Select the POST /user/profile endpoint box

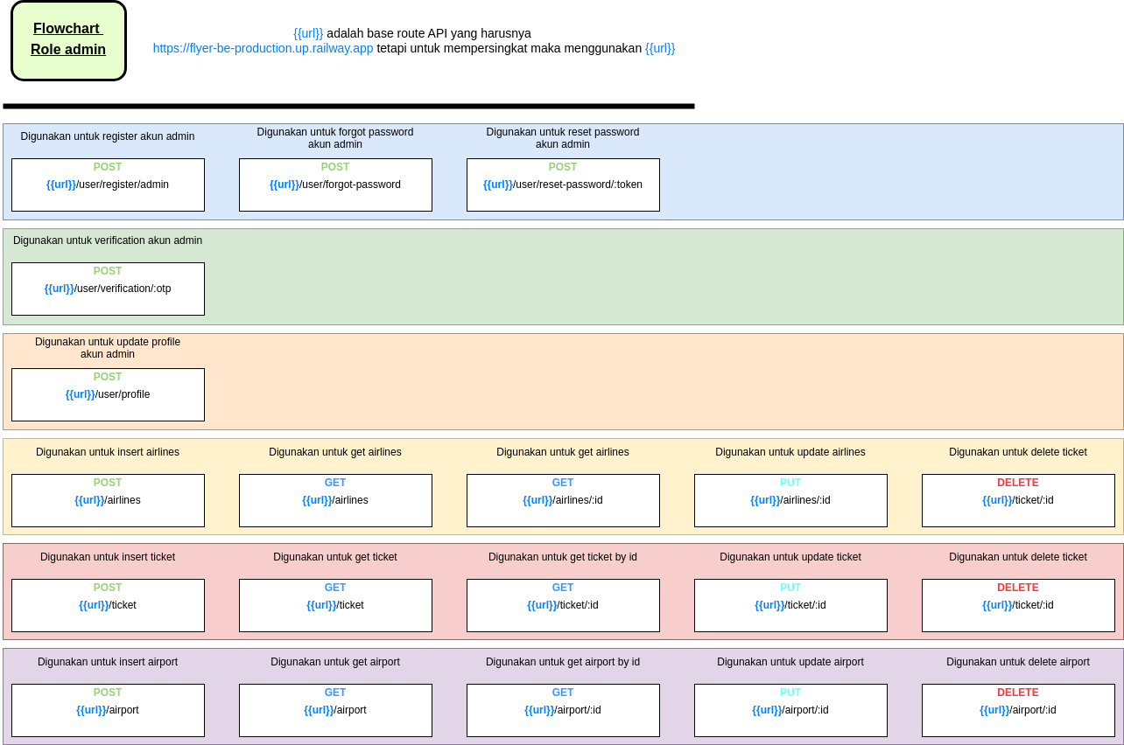tap(108, 394)
